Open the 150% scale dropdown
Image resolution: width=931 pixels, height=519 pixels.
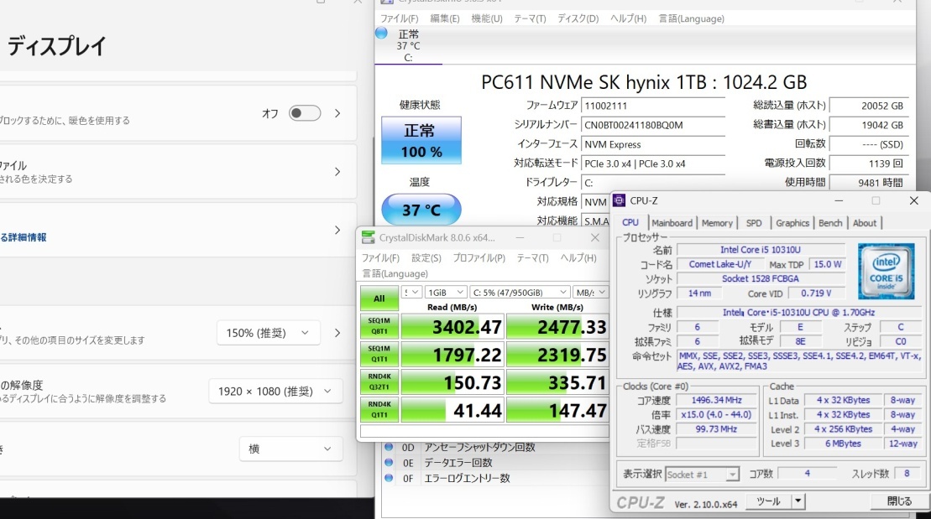point(269,333)
